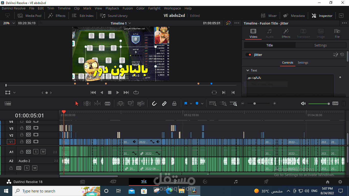Screen dimensions: 349x196
Task: Toggle the Inspector panel
Action: 322,16
